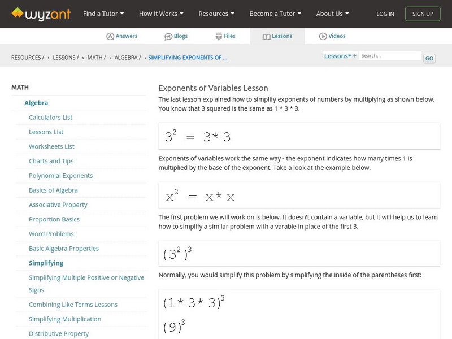Open the Become a Tutor menu
Screen dimensions: 452x339
pos(275,14)
